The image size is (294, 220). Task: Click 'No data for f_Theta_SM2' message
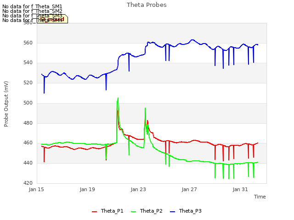point(32,11)
